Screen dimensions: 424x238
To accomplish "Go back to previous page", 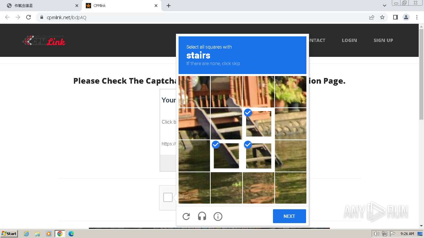I will point(7,17).
